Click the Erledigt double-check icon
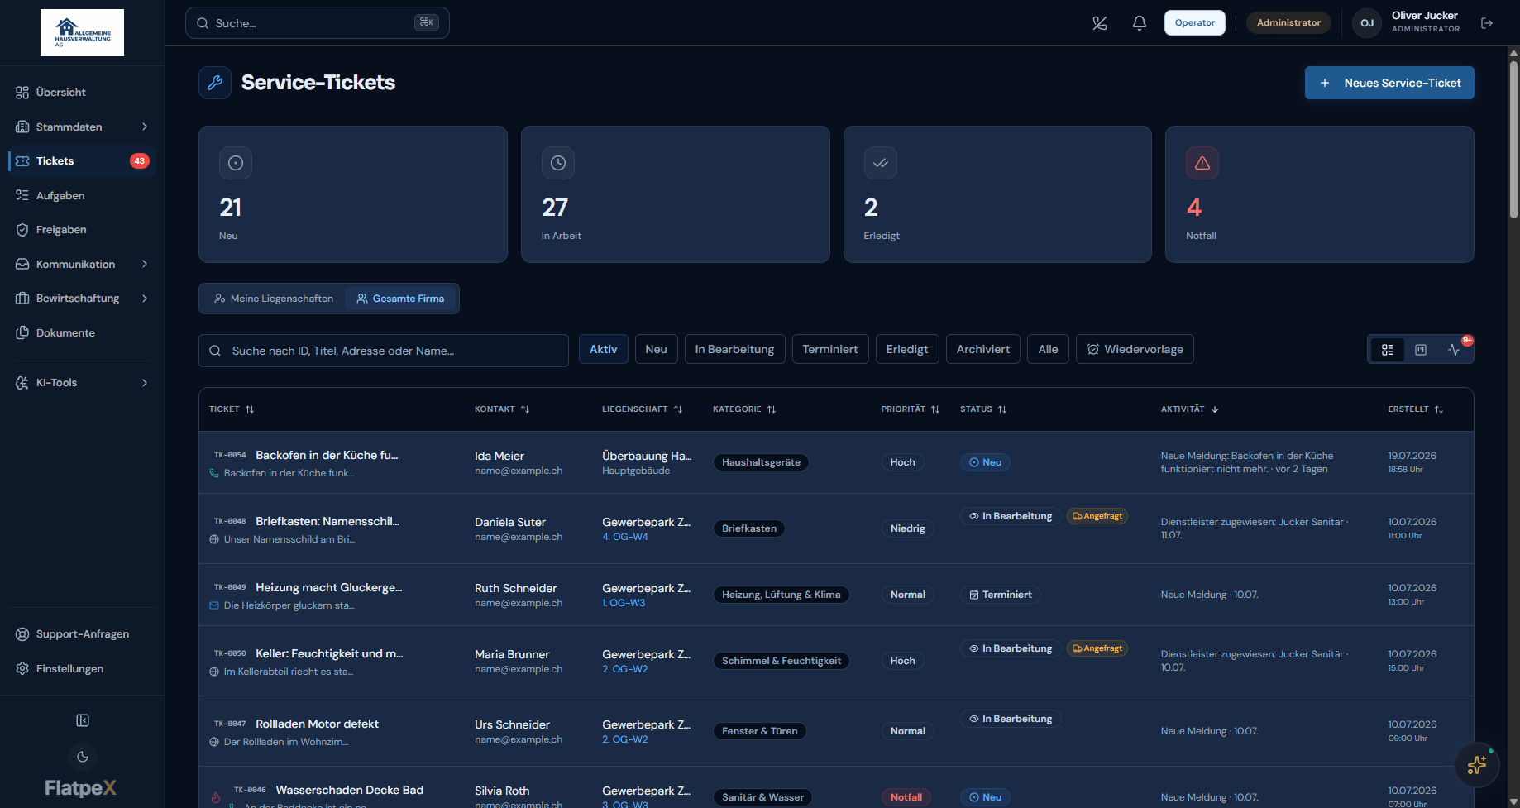The width and height of the screenshot is (1520, 808). (x=881, y=163)
